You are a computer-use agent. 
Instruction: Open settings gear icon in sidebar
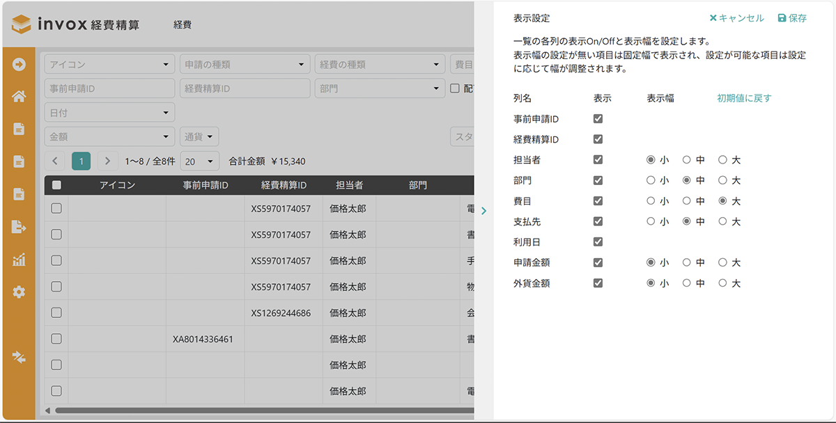(19, 292)
